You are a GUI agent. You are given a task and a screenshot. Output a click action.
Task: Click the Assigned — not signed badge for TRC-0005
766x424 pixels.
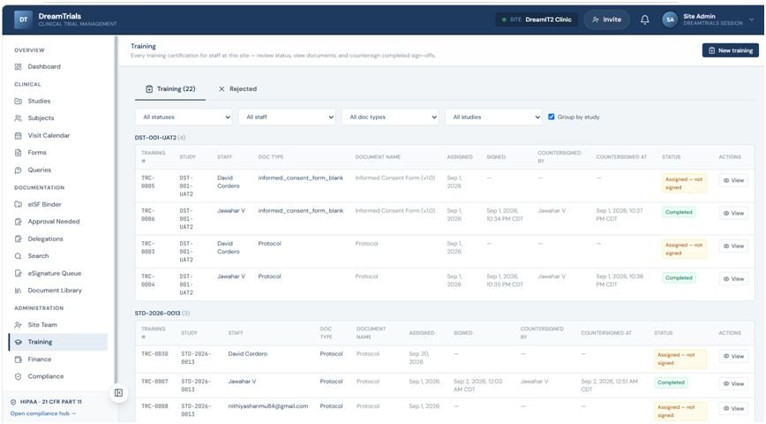(684, 184)
